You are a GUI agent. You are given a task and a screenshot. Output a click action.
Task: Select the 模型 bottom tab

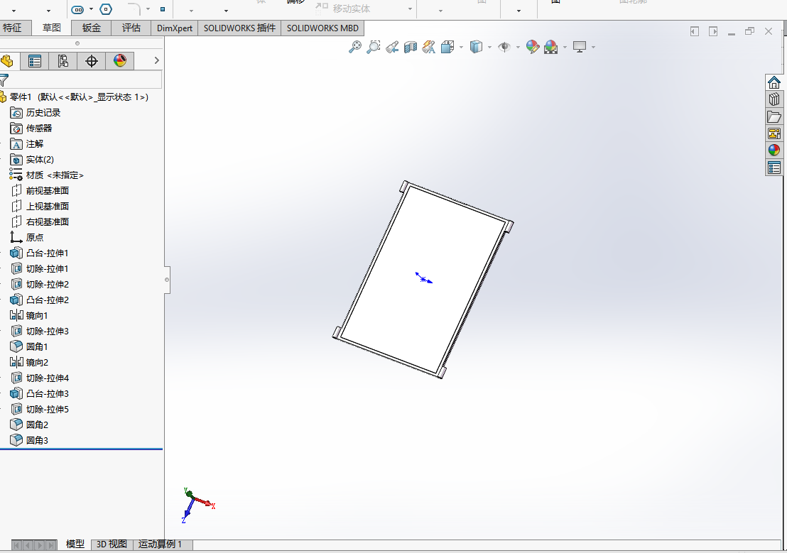[75, 544]
